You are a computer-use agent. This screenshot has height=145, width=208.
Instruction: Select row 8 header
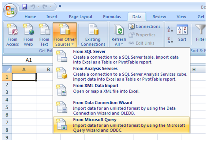7,130
